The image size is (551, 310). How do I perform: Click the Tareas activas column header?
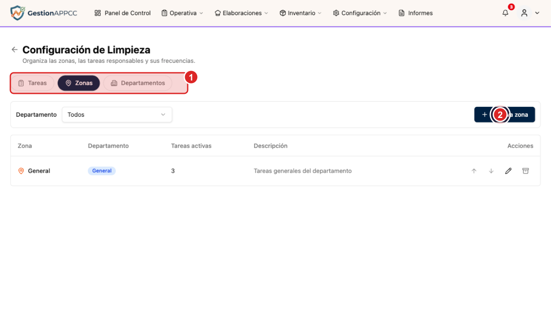(192, 146)
